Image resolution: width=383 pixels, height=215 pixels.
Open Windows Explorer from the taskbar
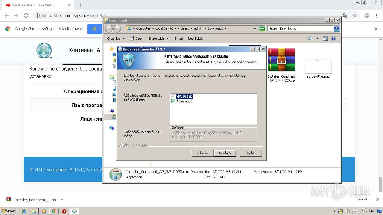click(x=34, y=211)
